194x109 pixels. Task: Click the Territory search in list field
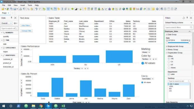pyautogui.click(x=179, y=81)
